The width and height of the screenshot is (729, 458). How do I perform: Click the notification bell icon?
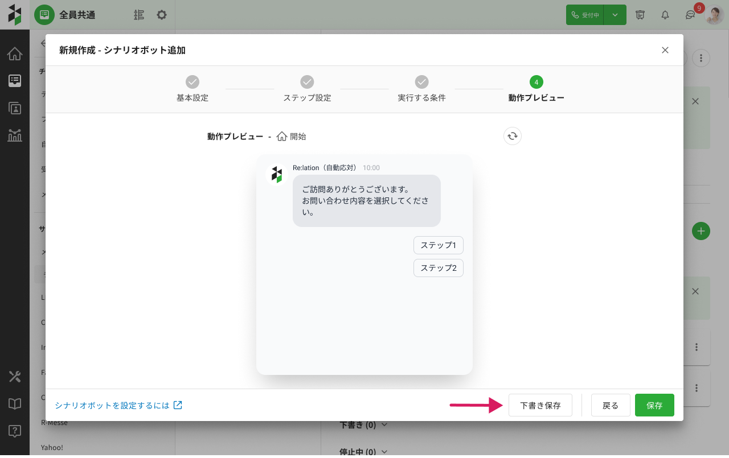(665, 15)
